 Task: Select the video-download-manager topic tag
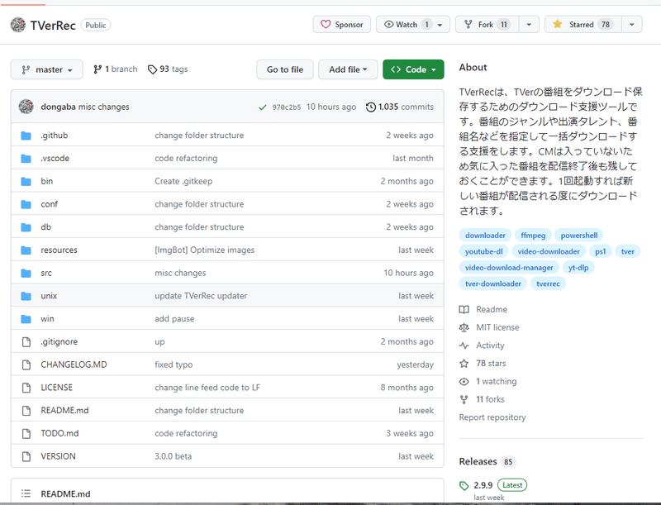[509, 268]
